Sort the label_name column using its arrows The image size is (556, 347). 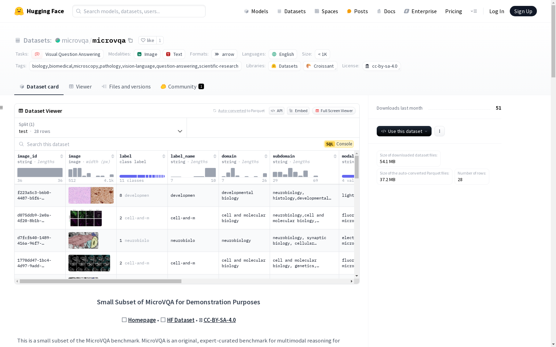215,156
